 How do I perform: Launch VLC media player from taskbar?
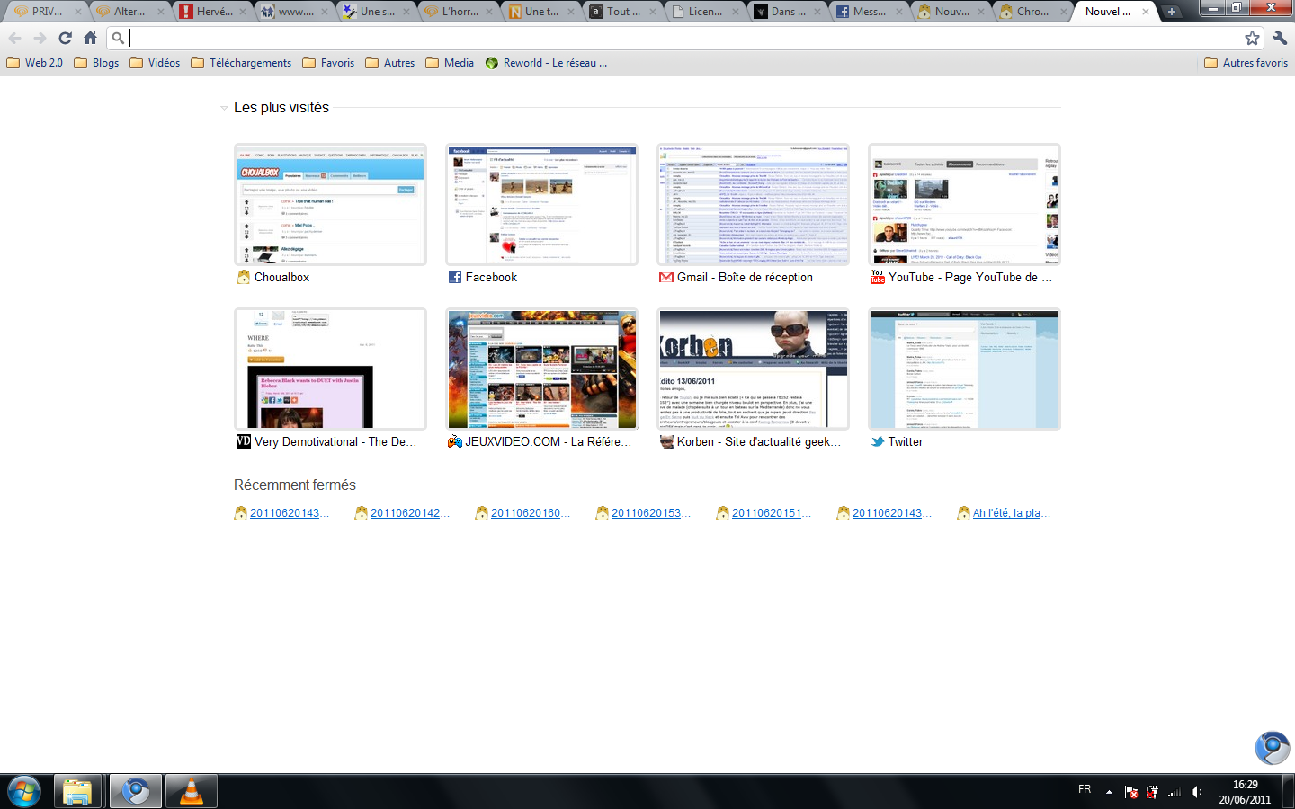click(191, 792)
